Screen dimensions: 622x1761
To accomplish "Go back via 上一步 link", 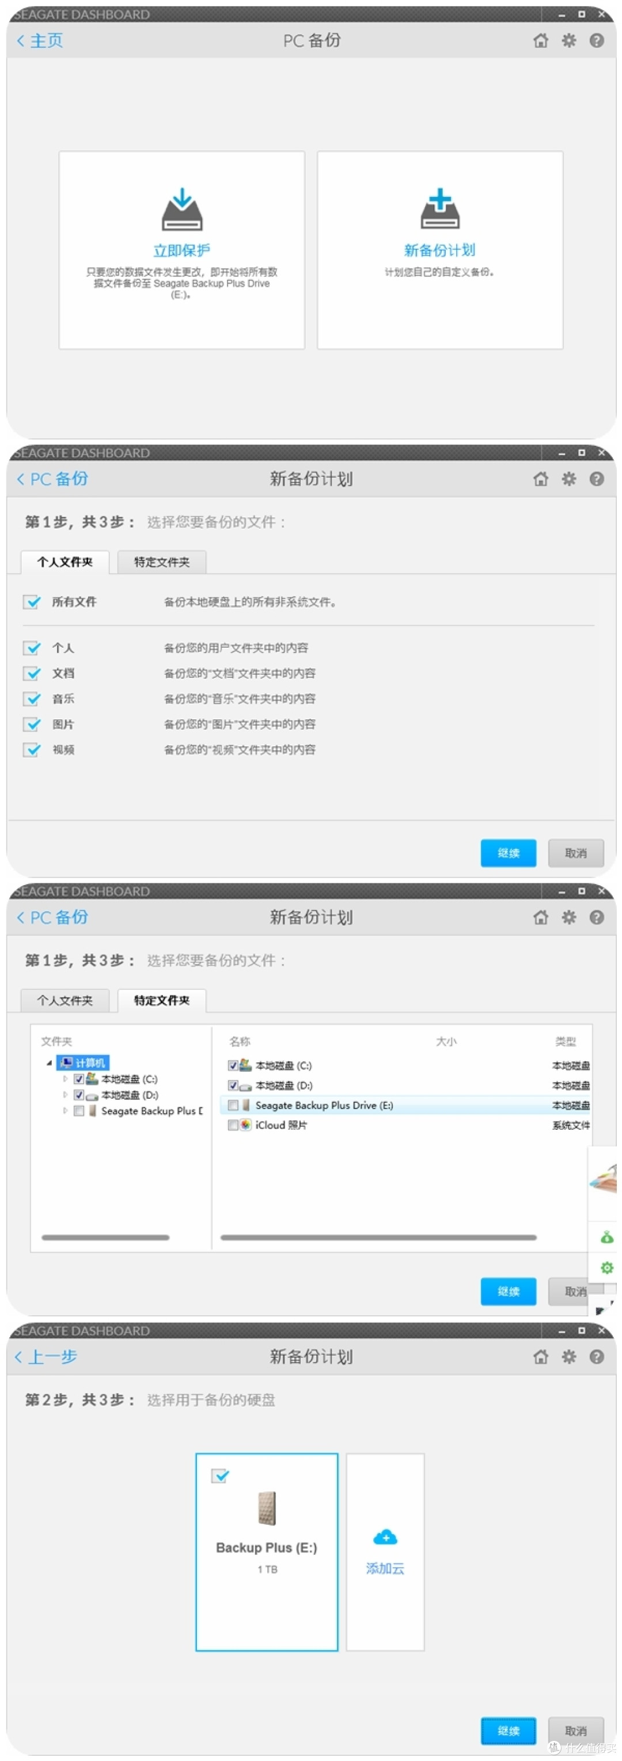I will pyautogui.click(x=46, y=1356).
